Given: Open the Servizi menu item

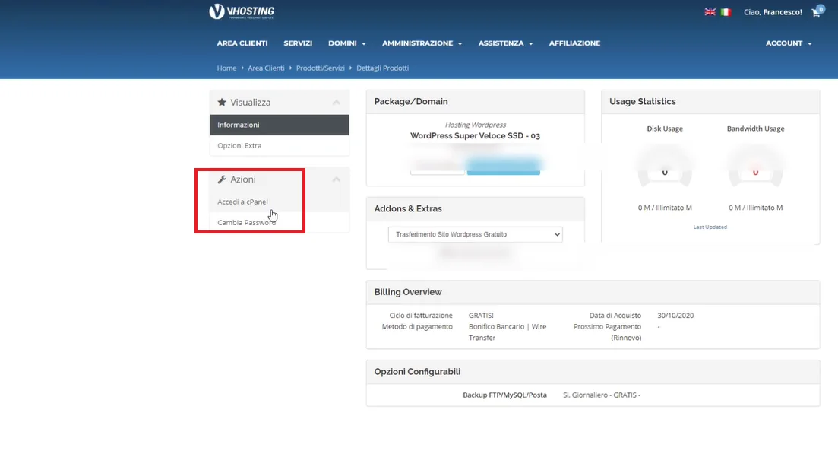Looking at the screenshot, I should (x=298, y=43).
